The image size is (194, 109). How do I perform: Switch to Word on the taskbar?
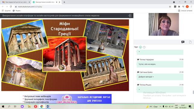coord(48,107)
